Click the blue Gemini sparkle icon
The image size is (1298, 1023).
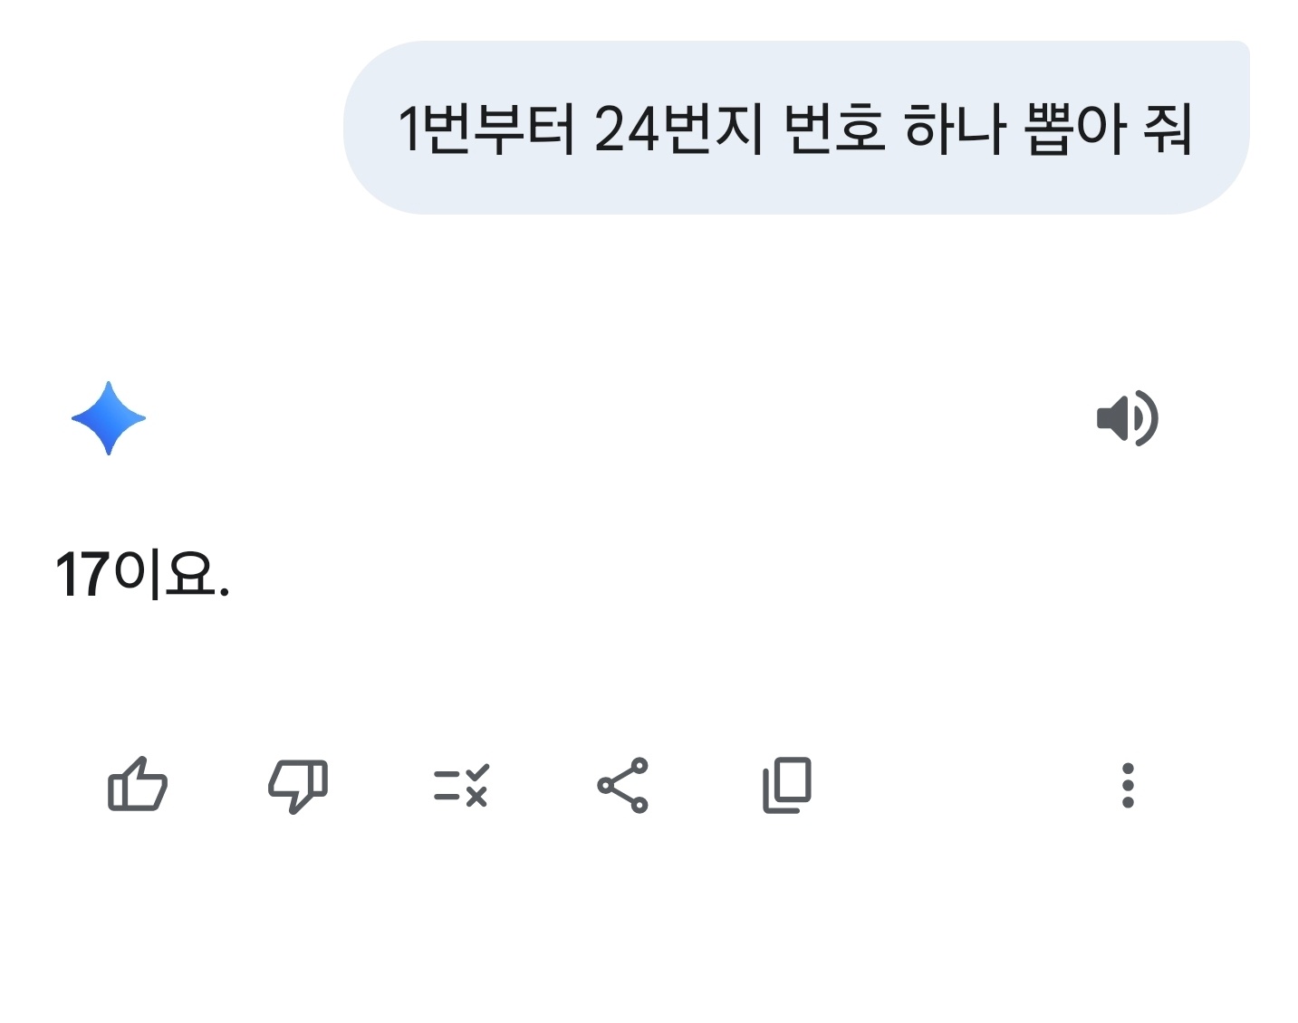coord(109,418)
